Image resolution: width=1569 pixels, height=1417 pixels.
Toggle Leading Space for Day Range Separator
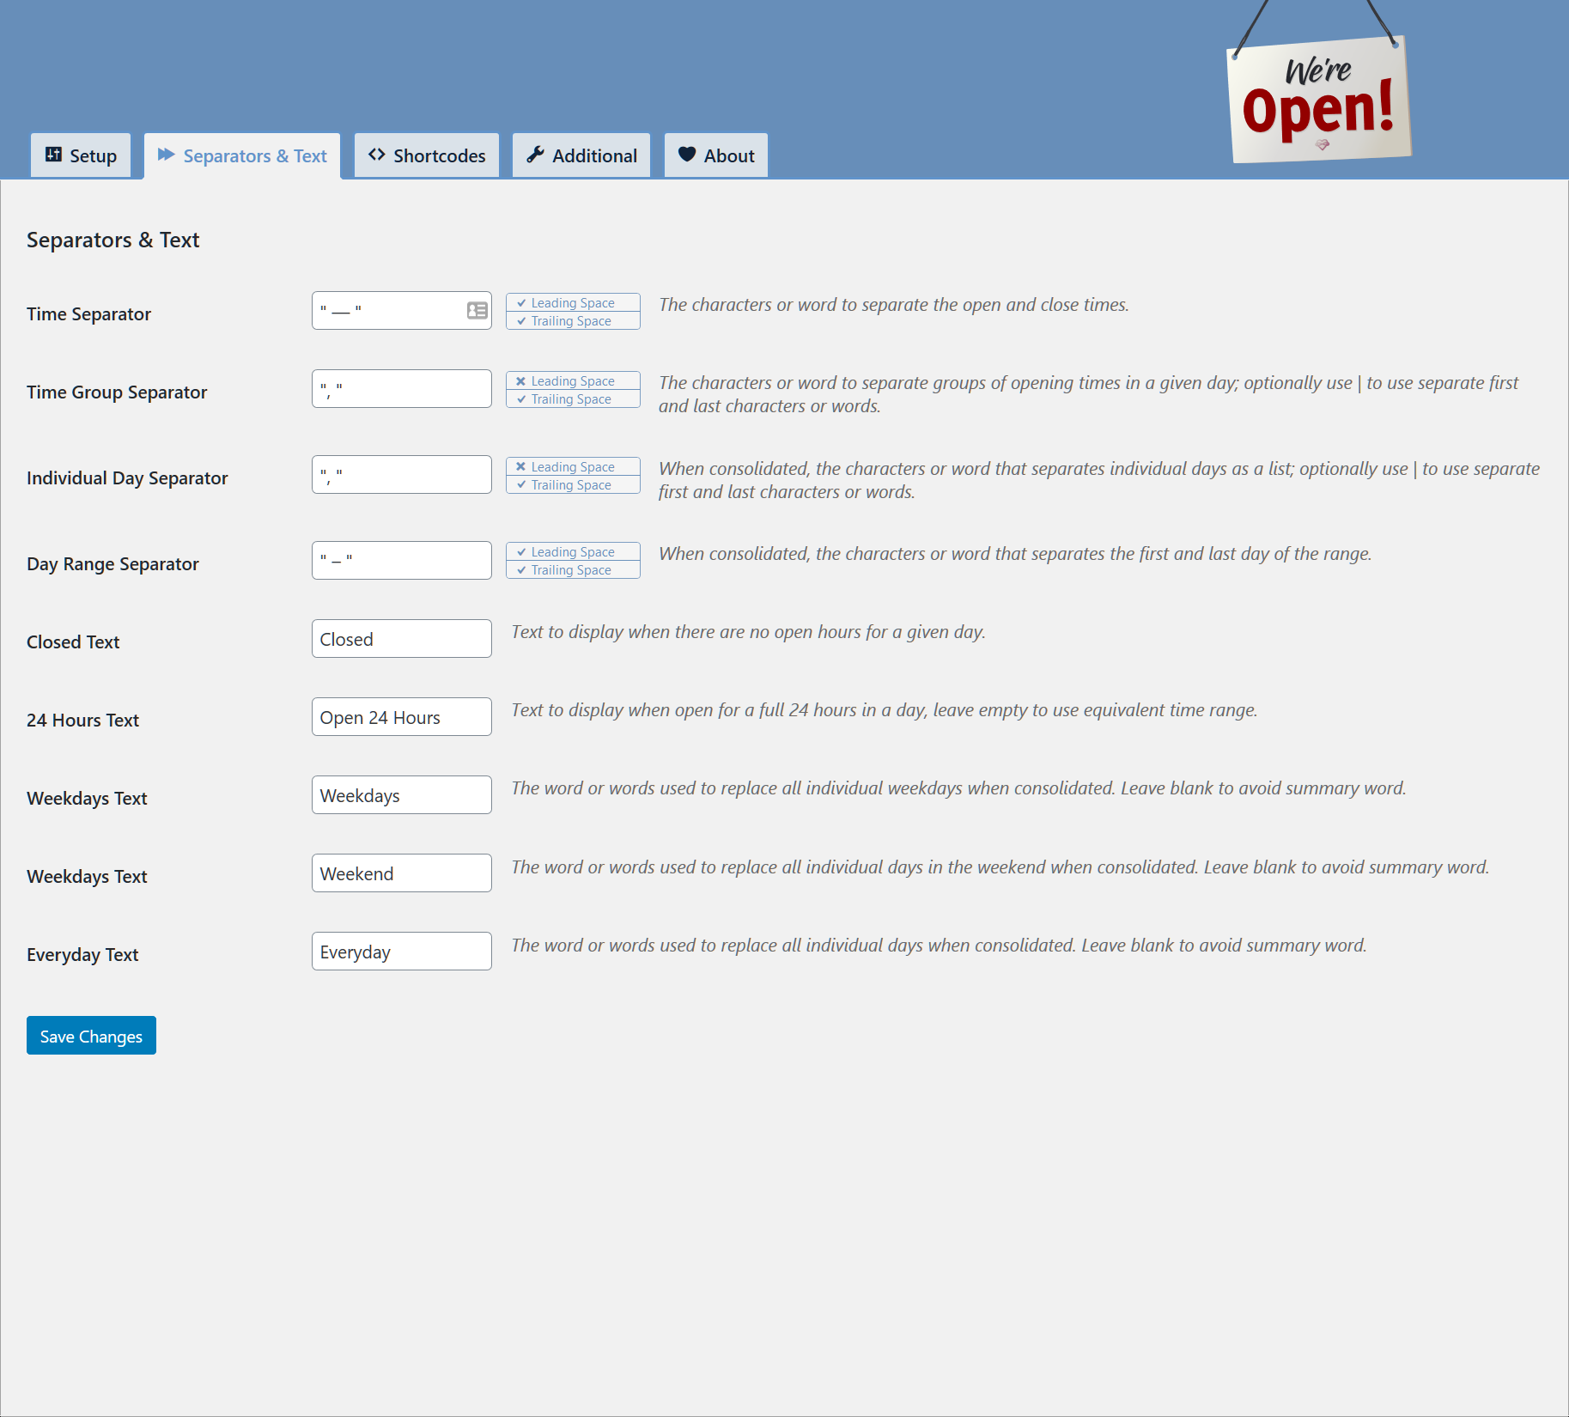pos(573,551)
